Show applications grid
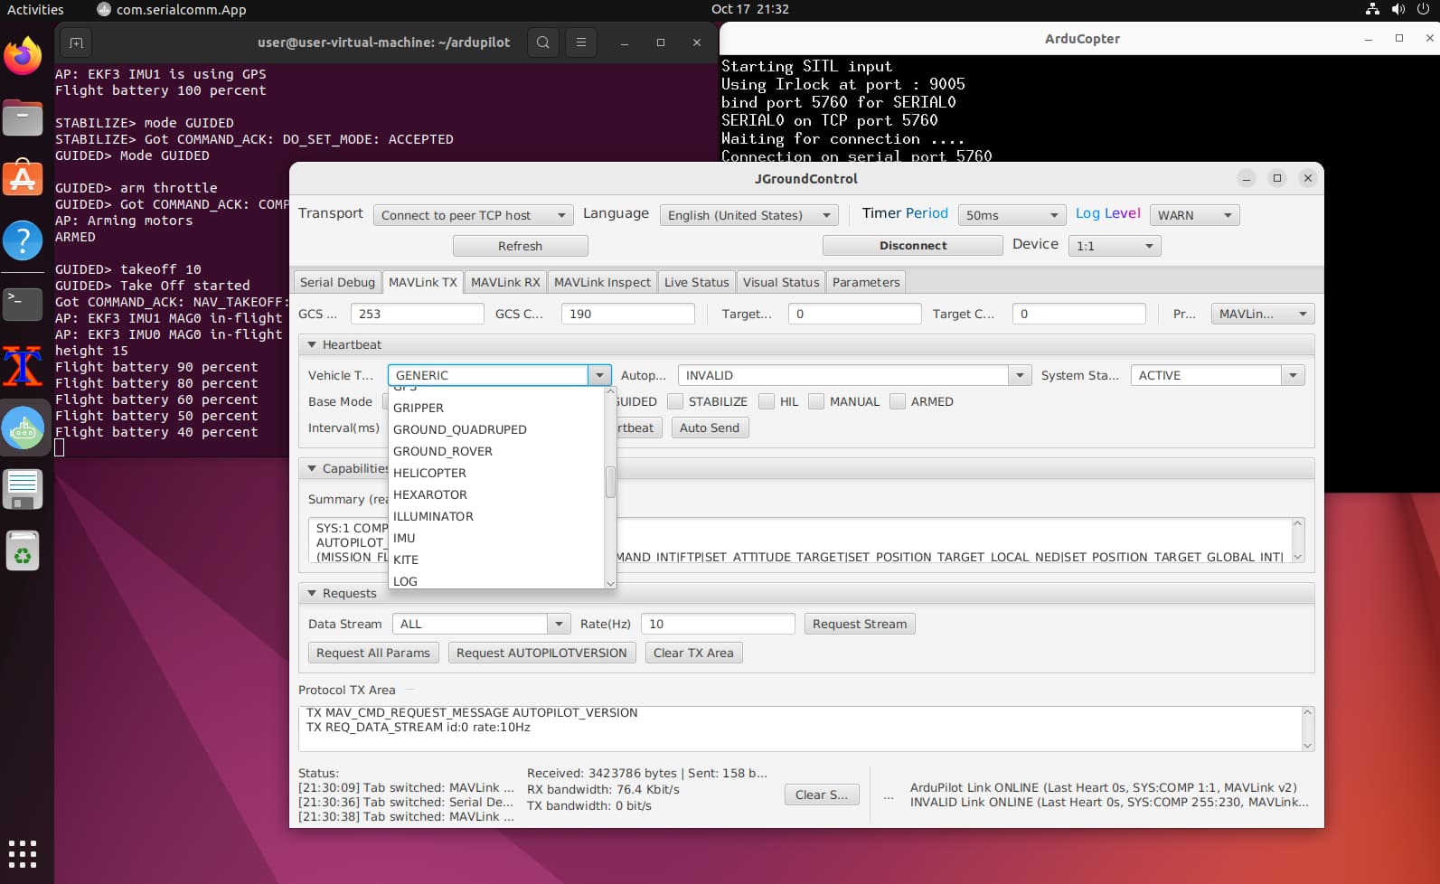The width and height of the screenshot is (1440, 884). tap(23, 853)
